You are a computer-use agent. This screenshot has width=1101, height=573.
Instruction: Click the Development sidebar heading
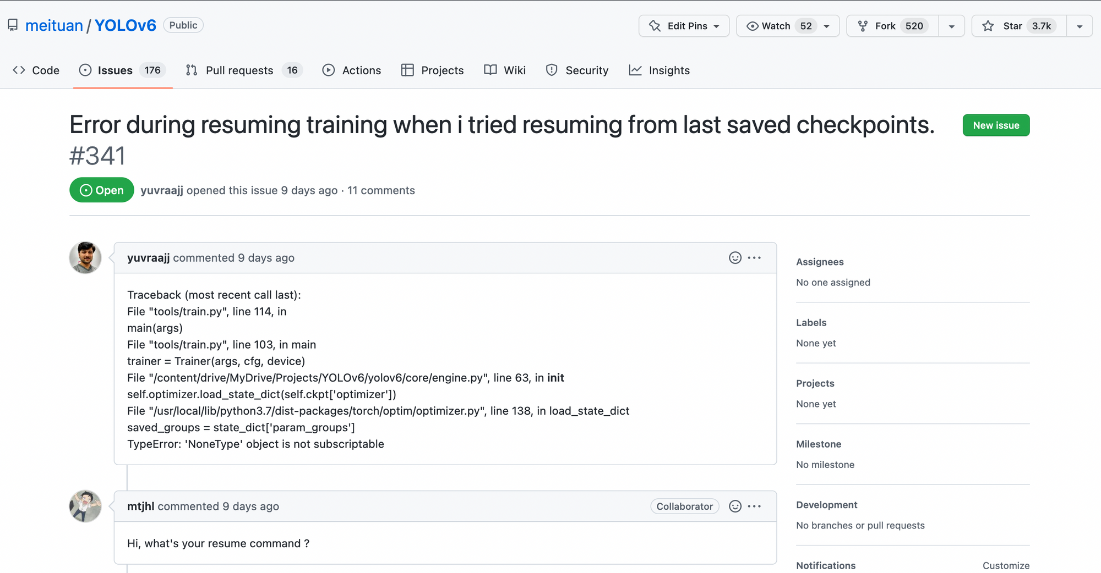[x=827, y=505]
